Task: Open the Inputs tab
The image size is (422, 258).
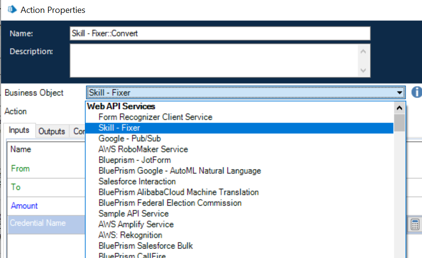Action: click(x=19, y=130)
